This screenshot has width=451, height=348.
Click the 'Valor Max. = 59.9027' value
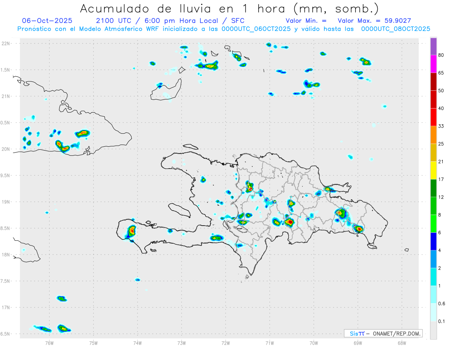[374, 21]
